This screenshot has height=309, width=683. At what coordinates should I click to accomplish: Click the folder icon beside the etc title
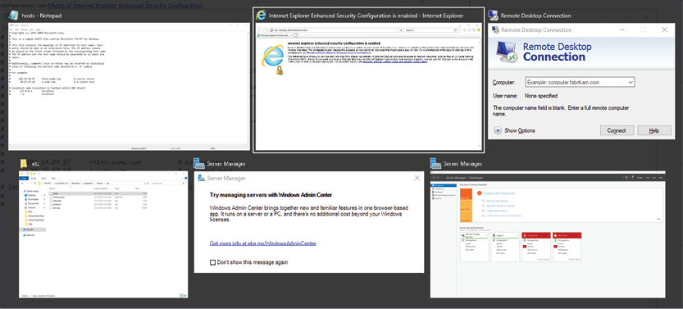coord(24,164)
